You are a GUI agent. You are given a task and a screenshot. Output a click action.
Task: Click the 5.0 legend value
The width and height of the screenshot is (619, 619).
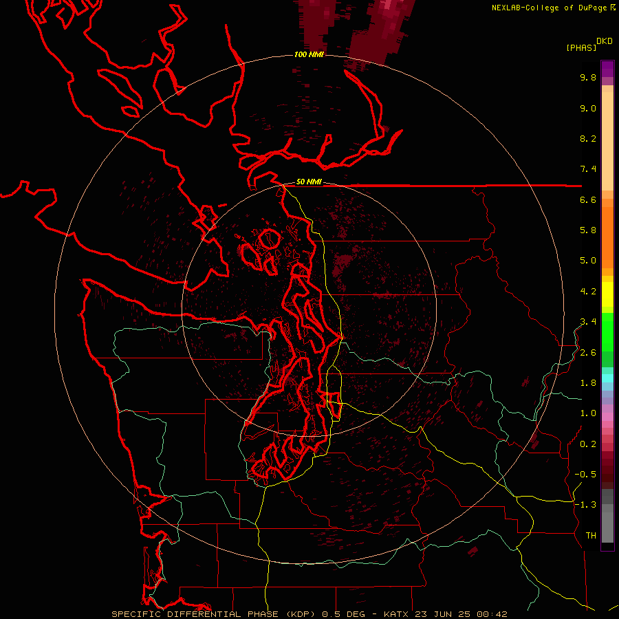tap(588, 261)
